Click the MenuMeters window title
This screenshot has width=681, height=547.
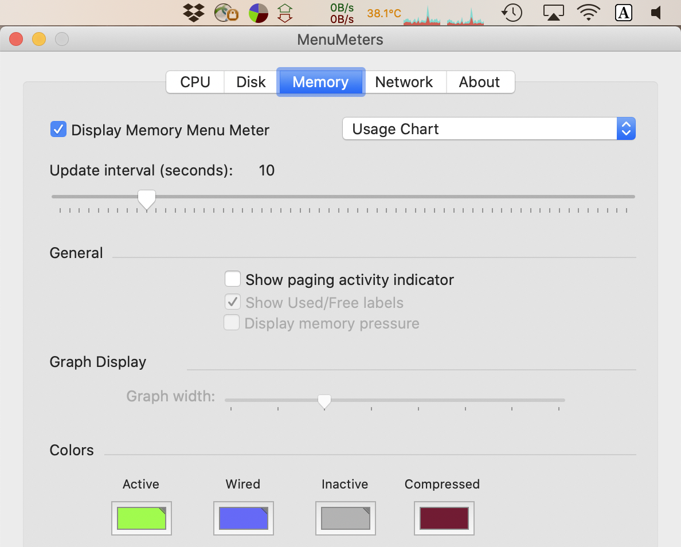340,40
